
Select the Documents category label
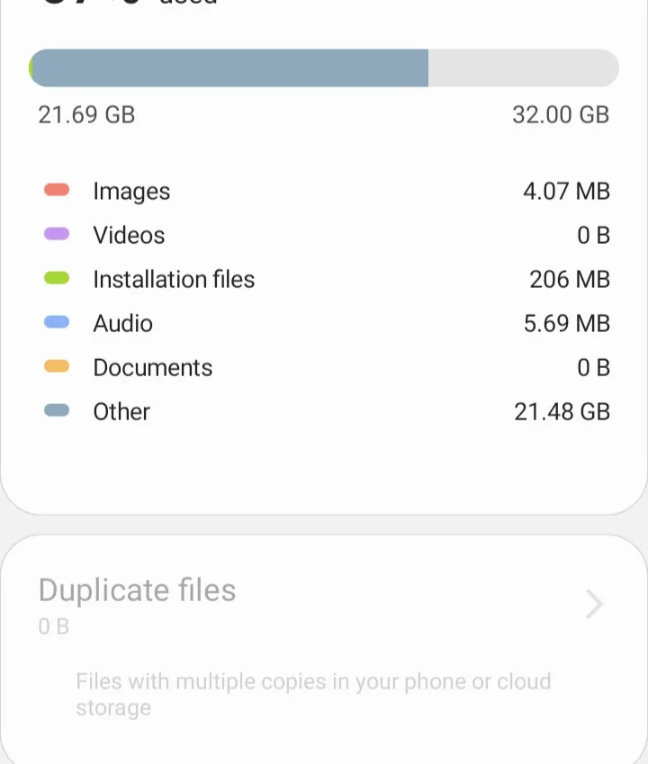(152, 367)
